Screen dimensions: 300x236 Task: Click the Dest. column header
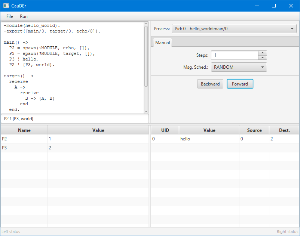click(x=284, y=130)
